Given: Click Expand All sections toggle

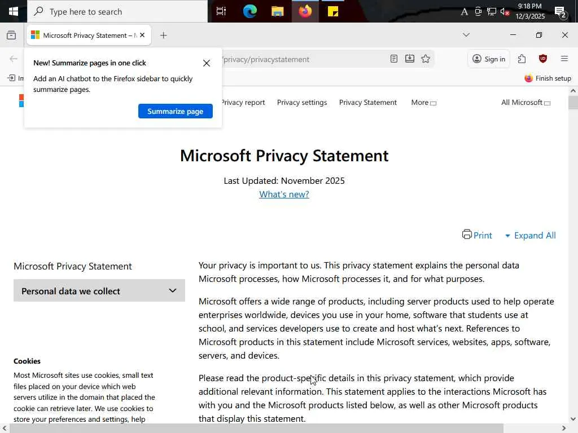Looking at the screenshot, I should point(530,236).
